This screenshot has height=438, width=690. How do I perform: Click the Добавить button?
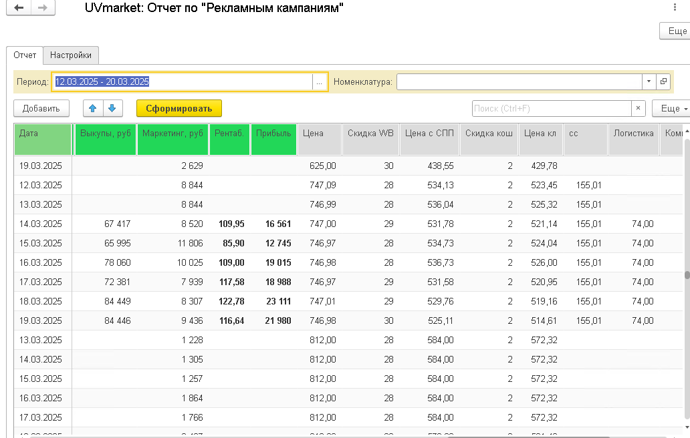tap(41, 109)
